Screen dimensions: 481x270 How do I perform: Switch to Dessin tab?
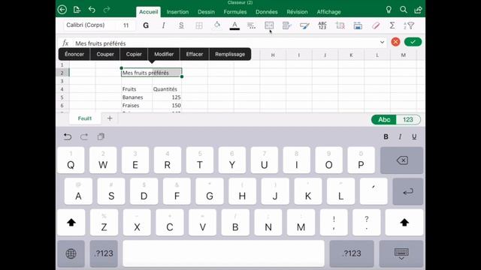point(206,12)
